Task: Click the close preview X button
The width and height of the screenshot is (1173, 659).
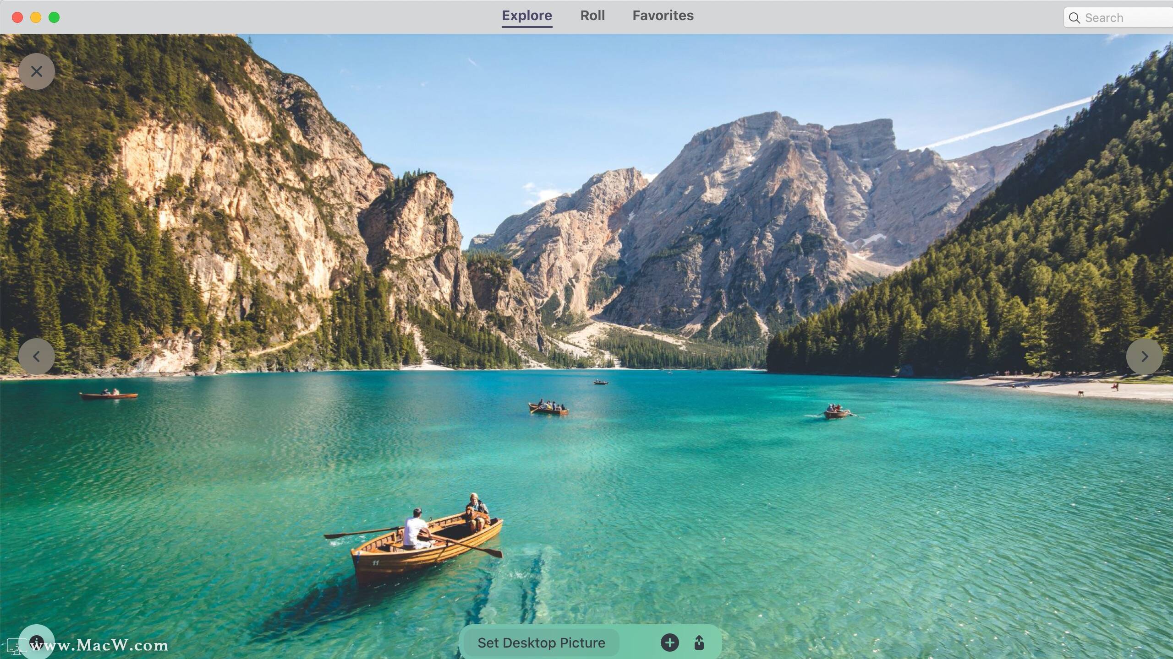Action: [x=36, y=71]
